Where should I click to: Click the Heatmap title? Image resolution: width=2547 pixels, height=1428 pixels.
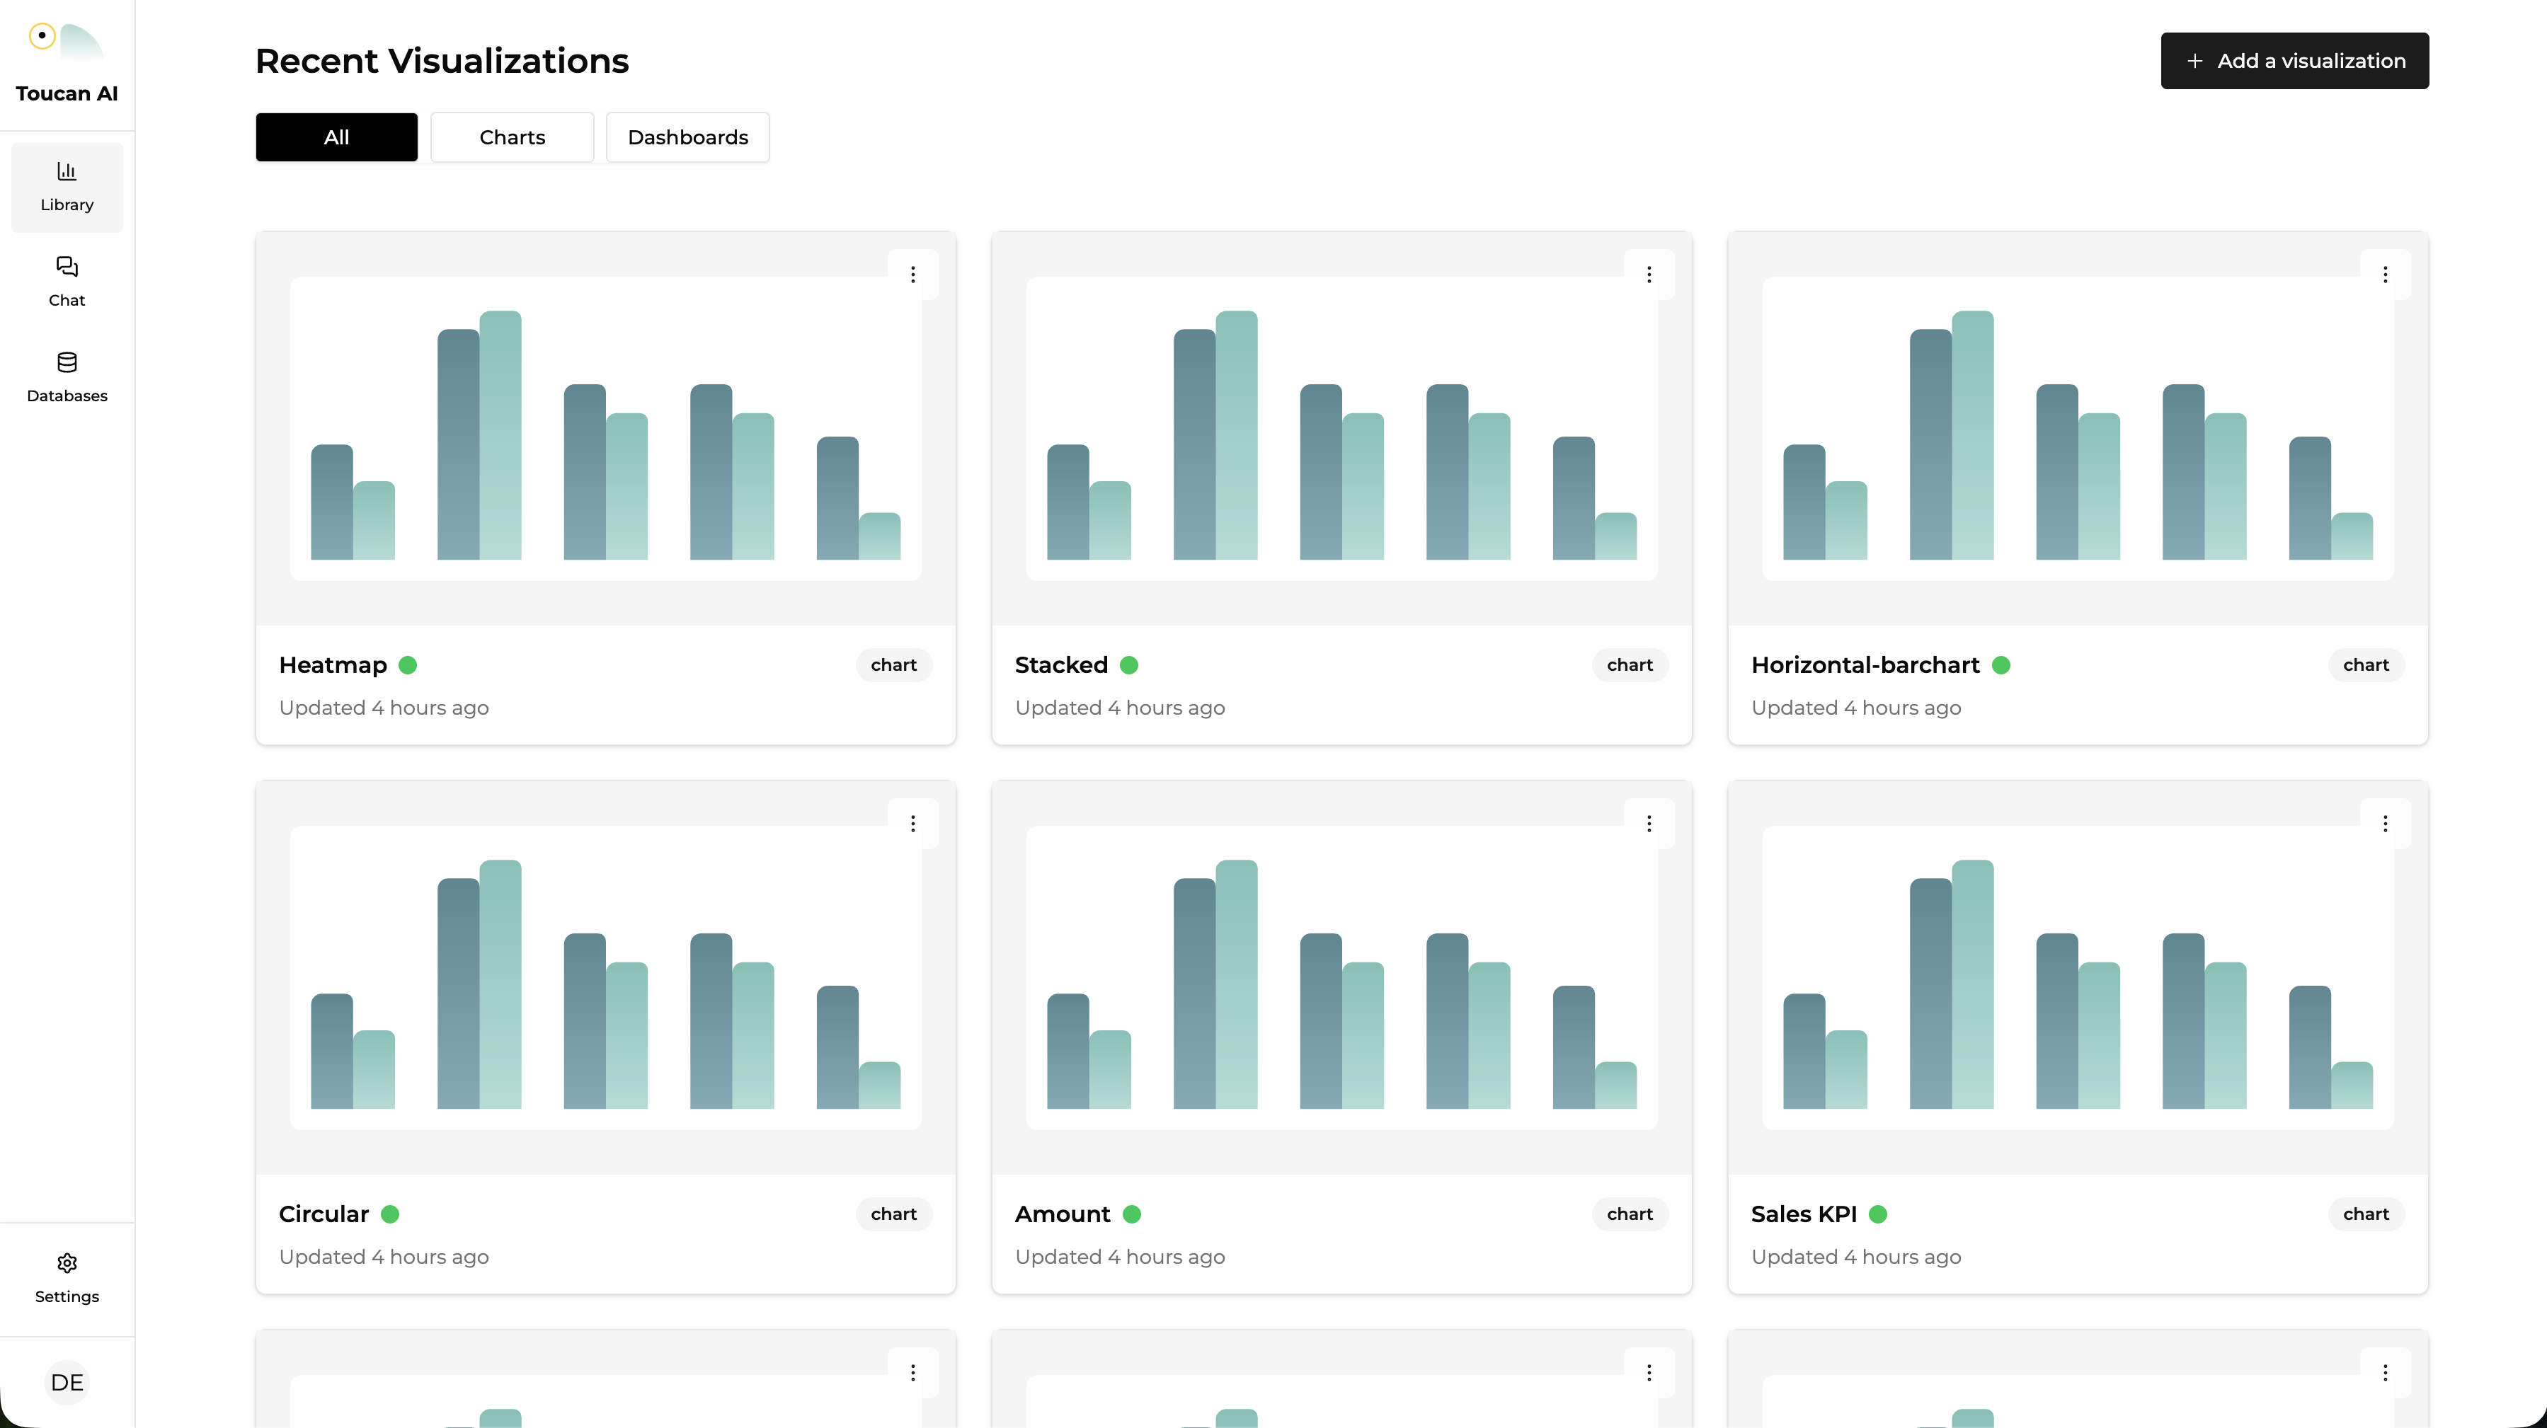(333, 665)
